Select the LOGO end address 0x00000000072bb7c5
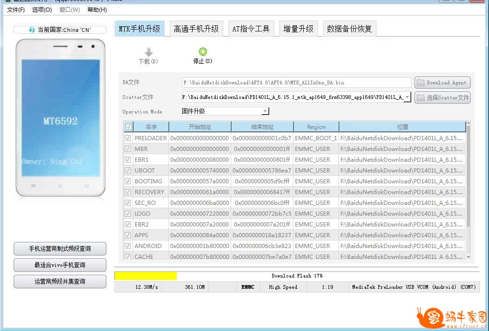This screenshot has height=331, width=489. pyautogui.click(x=262, y=214)
